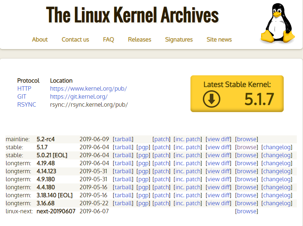Open patch for mainline 5.2-rc4
Screen dimensions: 303x226
pyautogui.click(x=161, y=139)
